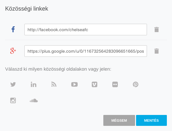Viewport: 172px width, 131px height.
Task: Click the divider line below Facebook row
Action: (86, 40)
